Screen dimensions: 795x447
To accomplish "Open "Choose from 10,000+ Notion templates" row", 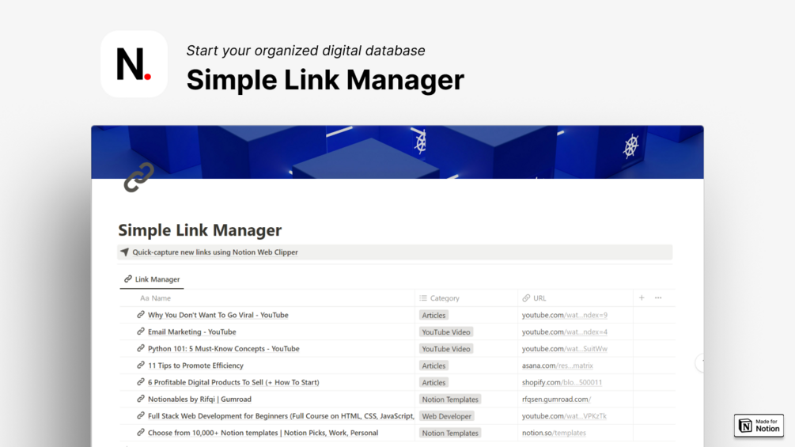I will point(263,433).
